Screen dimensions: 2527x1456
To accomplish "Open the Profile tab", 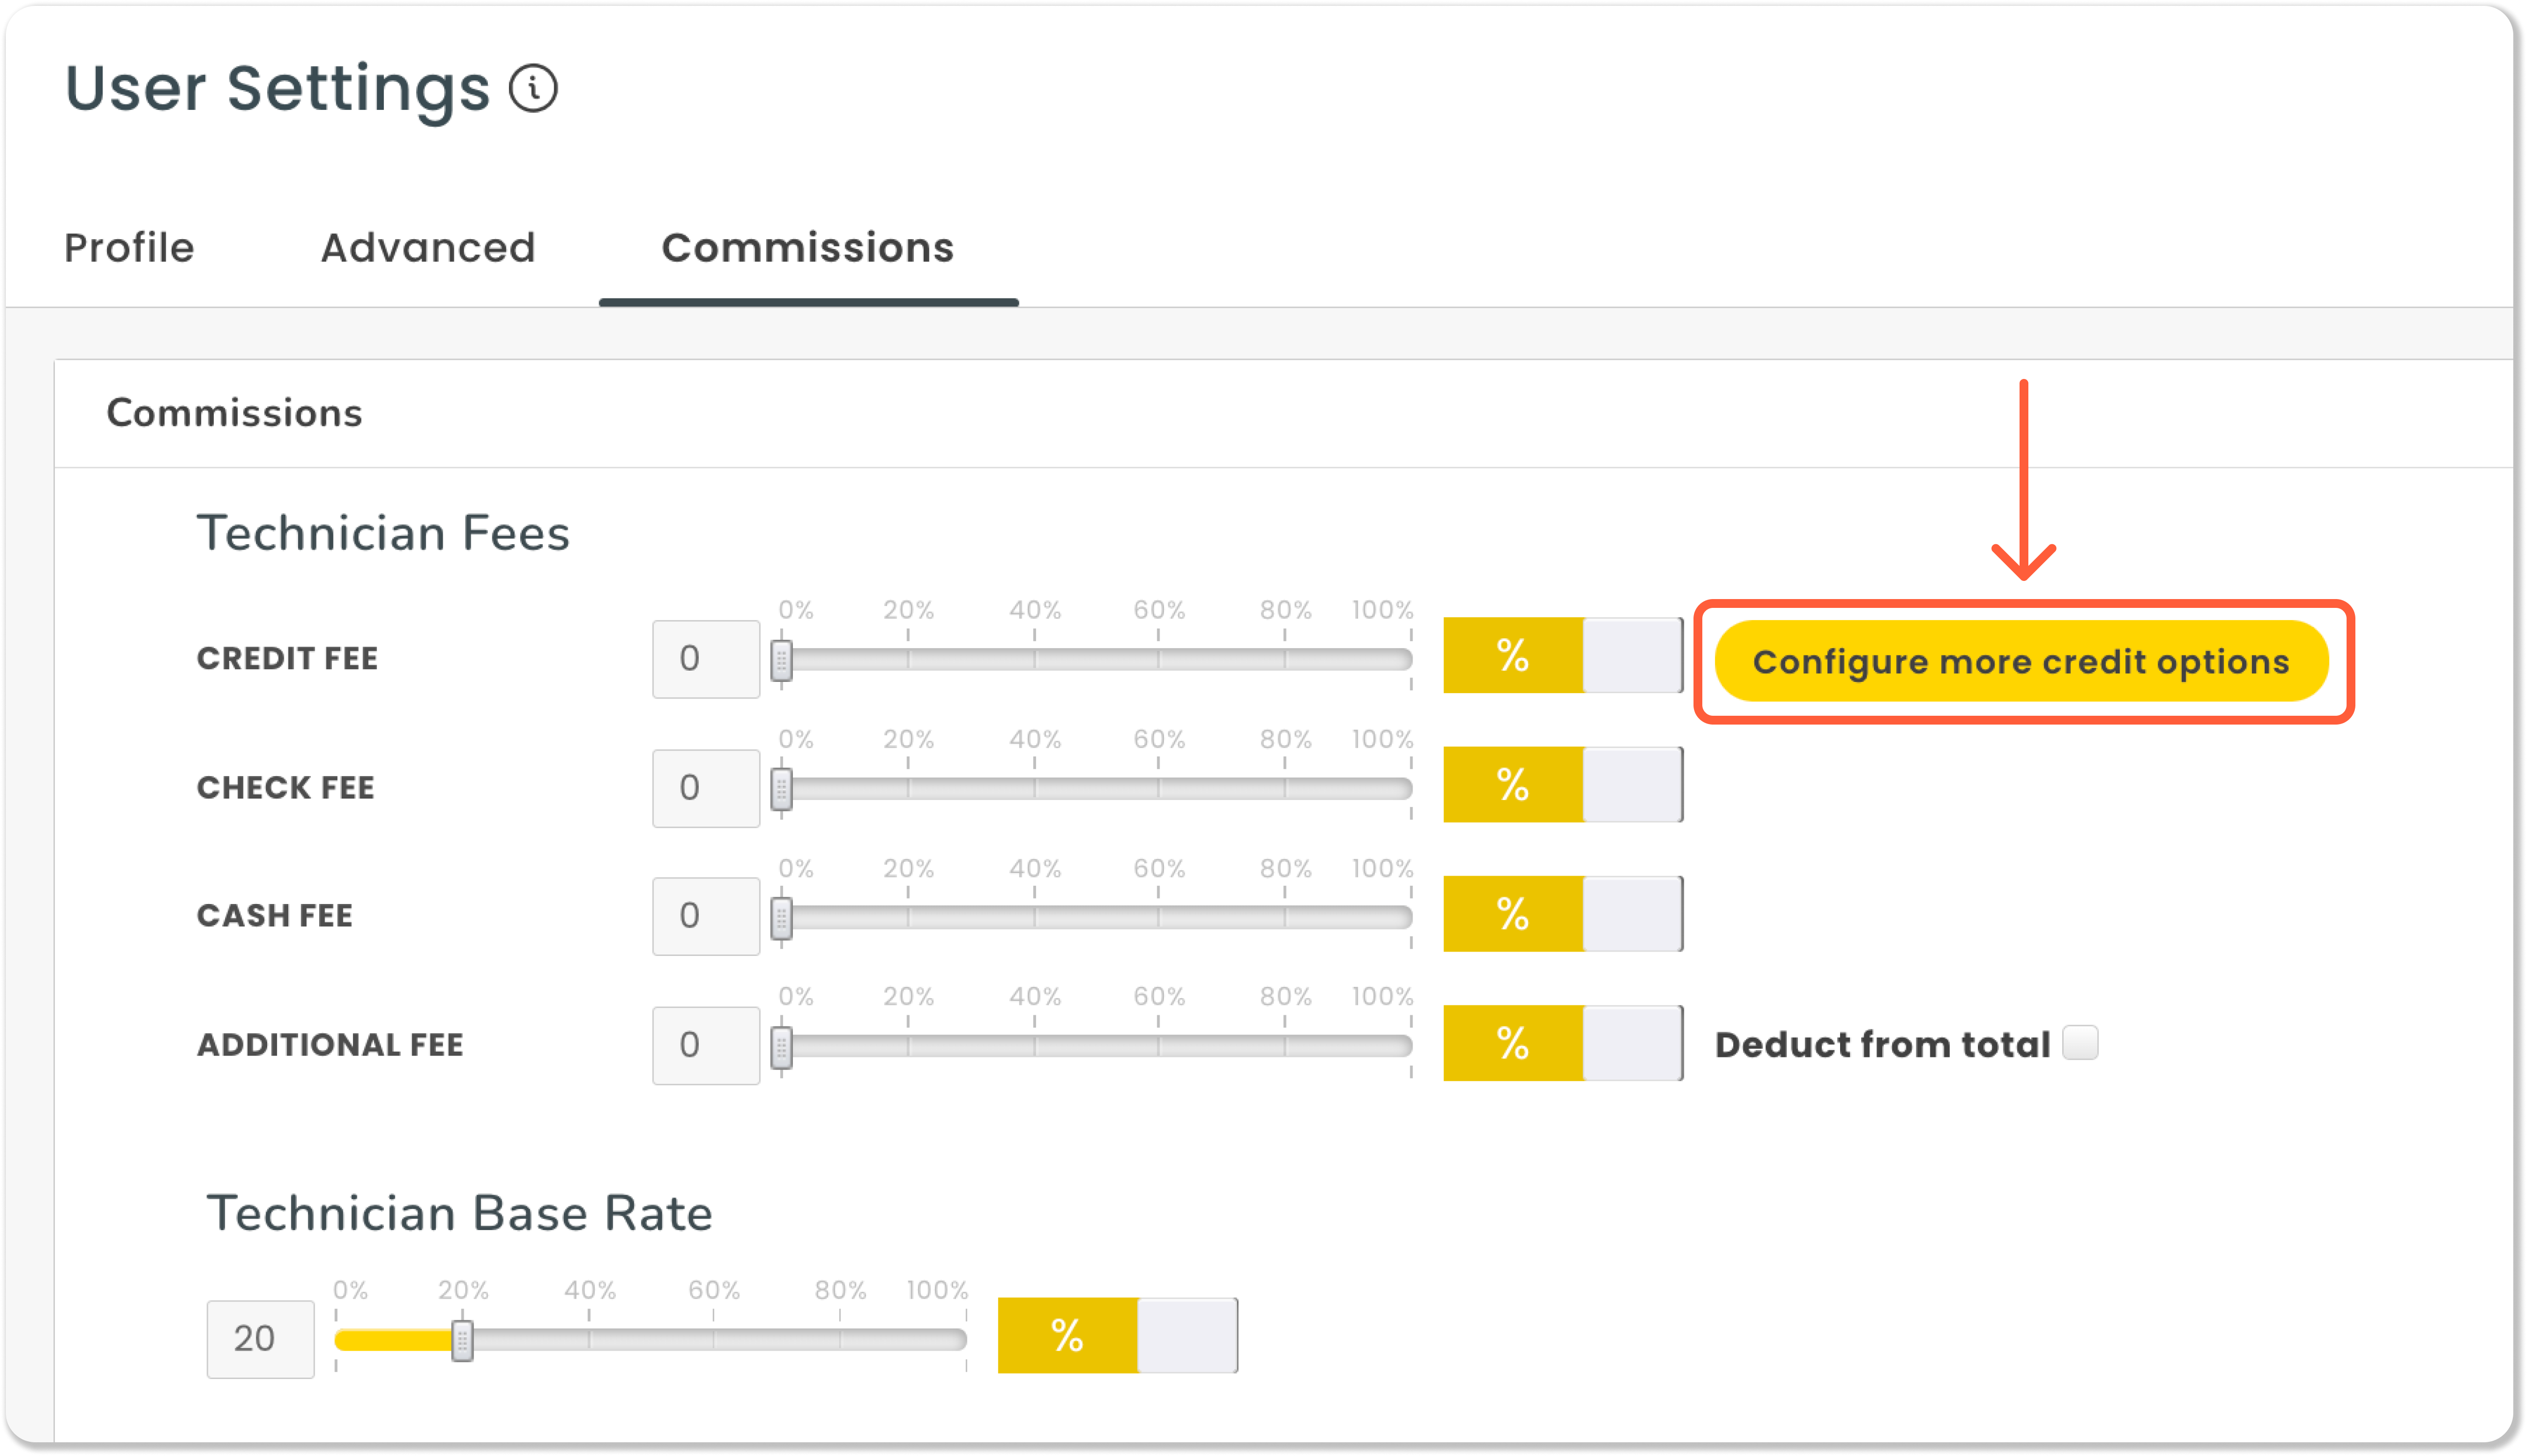I will tap(129, 248).
